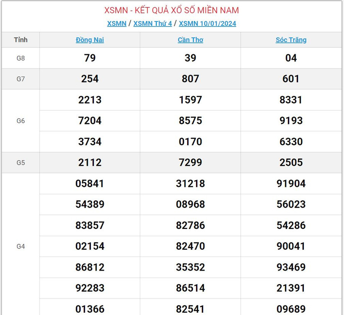
Task: Click Đồng Nai G4 result 05841
Action: coord(90,183)
